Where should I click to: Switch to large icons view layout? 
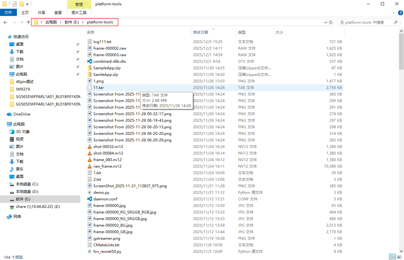click(399, 257)
